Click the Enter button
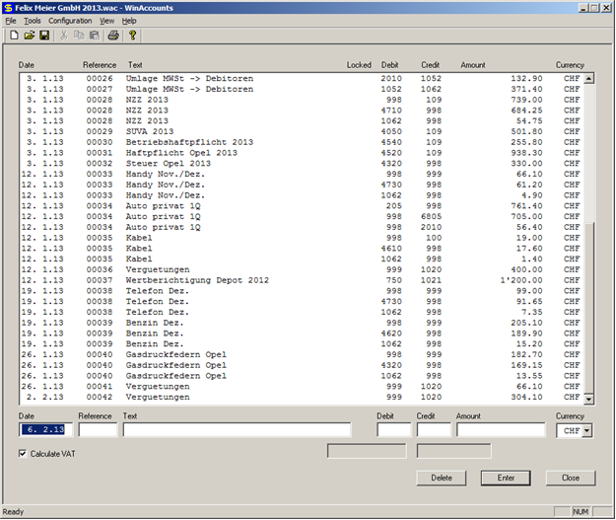616x520 pixels. click(x=506, y=478)
